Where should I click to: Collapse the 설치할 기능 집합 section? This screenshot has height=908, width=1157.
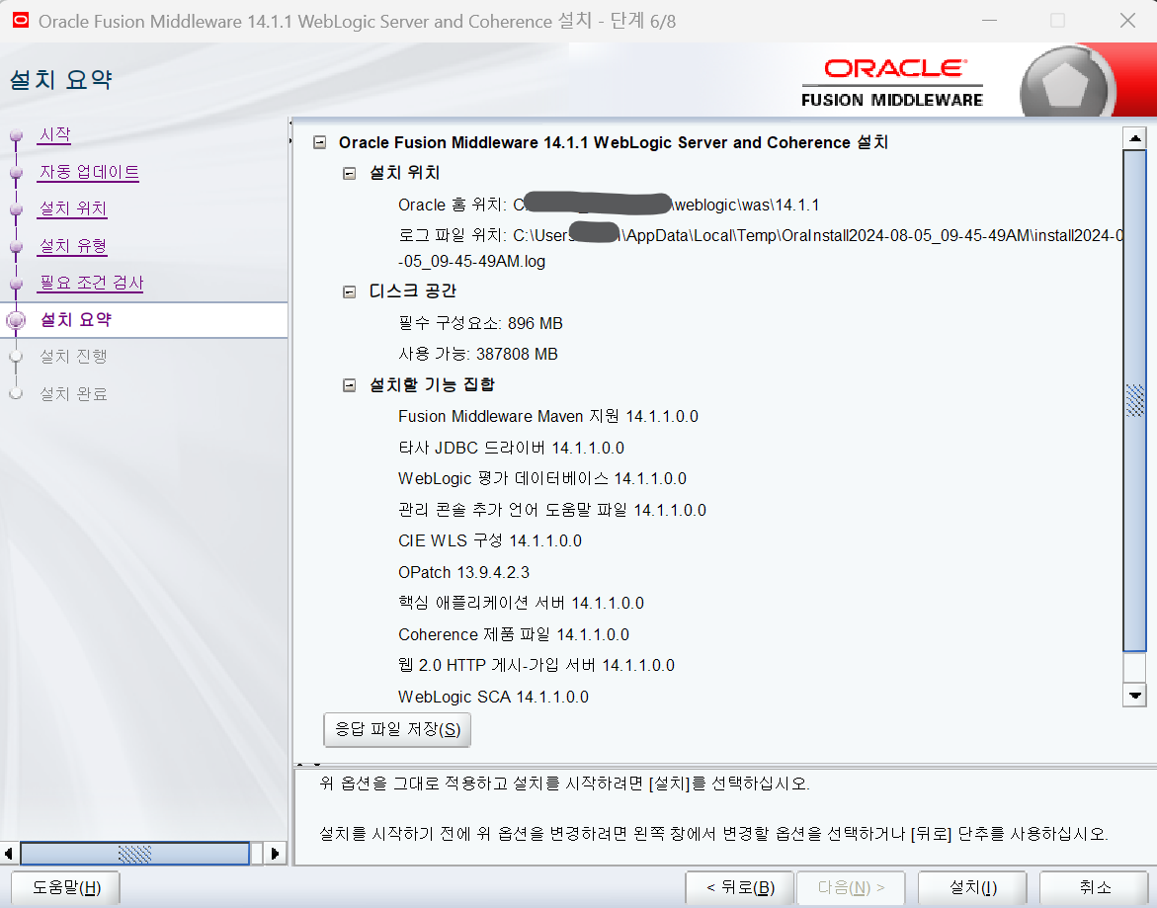tap(349, 385)
